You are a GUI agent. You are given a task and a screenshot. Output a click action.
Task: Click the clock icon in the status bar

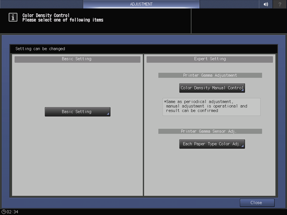pyautogui.click(x=4, y=212)
